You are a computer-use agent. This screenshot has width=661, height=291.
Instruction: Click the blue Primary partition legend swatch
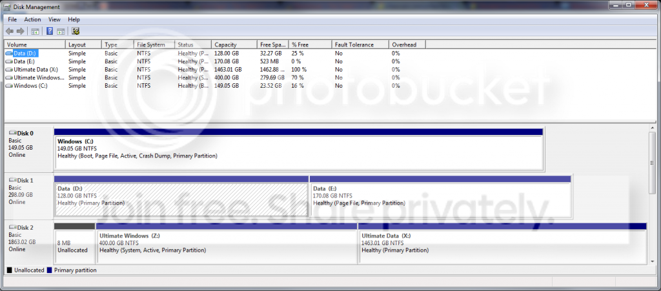[49, 270]
